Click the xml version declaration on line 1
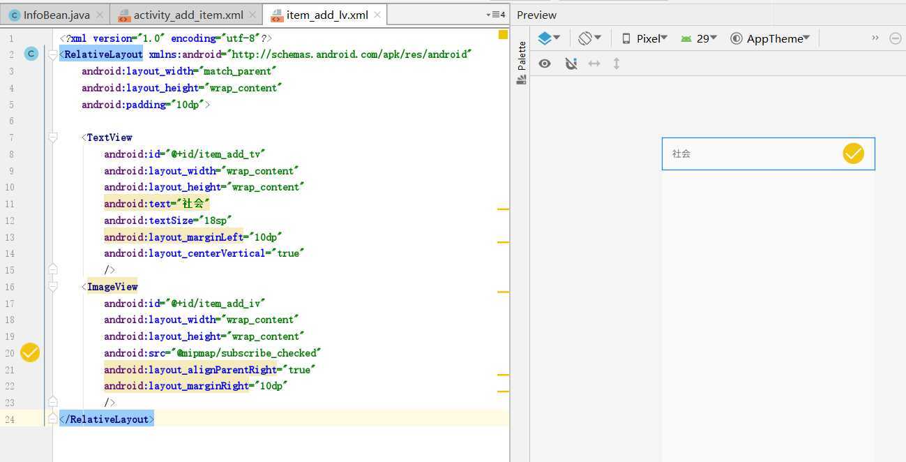Screen dimensions: 906x462 coord(166,38)
